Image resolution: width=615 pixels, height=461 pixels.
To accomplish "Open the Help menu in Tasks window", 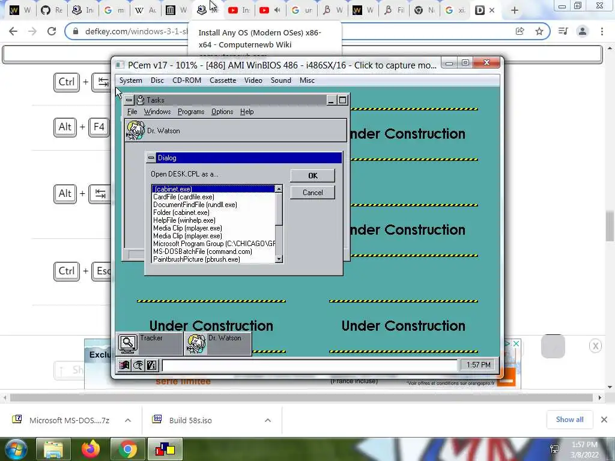I will [x=247, y=112].
